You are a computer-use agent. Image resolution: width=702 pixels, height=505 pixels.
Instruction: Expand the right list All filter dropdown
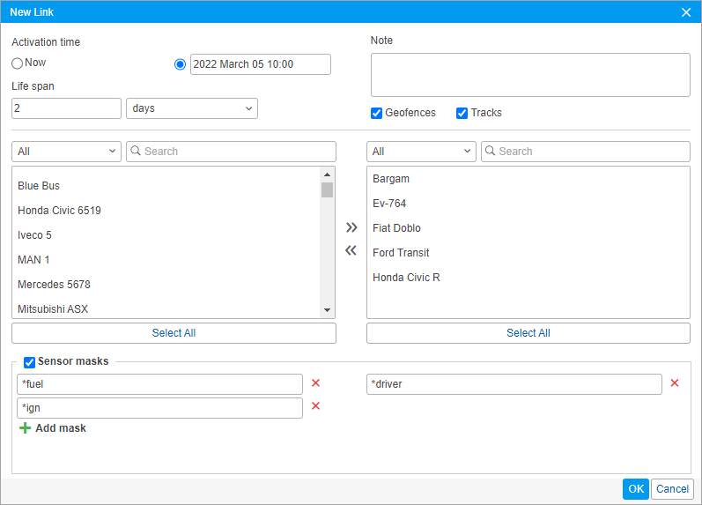coord(421,152)
